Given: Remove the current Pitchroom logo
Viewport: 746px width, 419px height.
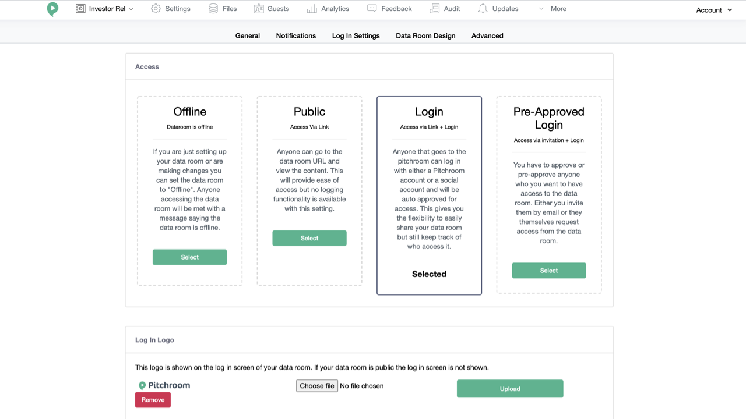Looking at the screenshot, I should (153, 400).
